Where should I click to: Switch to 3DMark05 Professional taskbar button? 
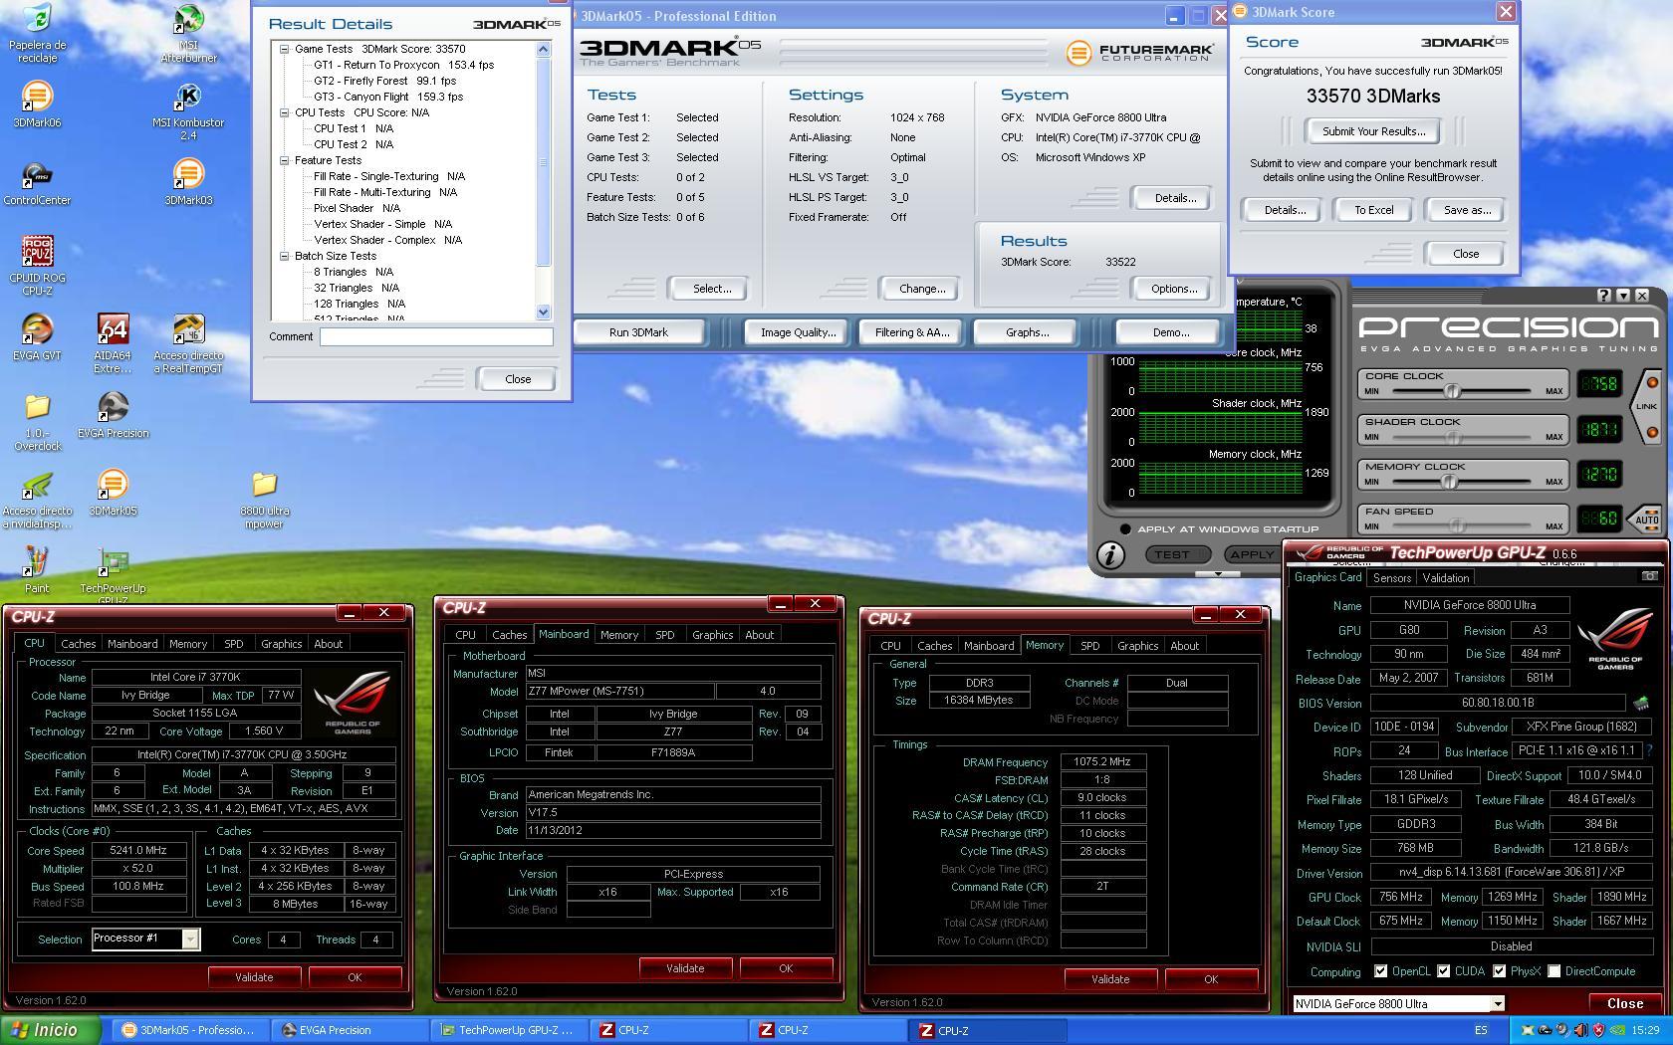(190, 1030)
